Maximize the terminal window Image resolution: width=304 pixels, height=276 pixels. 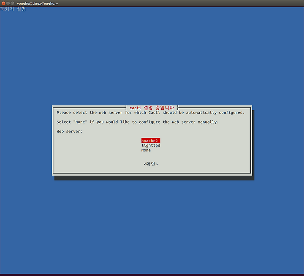coord(12,3)
